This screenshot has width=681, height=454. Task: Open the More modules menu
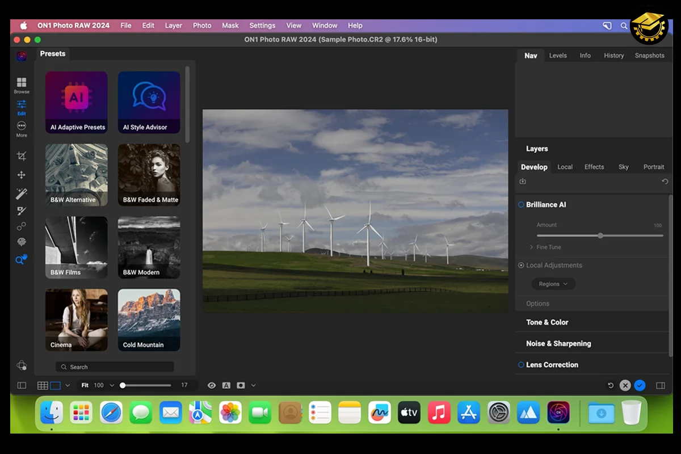click(x=22, y=129)
